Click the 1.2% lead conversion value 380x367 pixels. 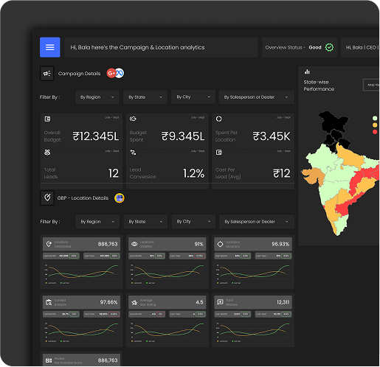194,173
